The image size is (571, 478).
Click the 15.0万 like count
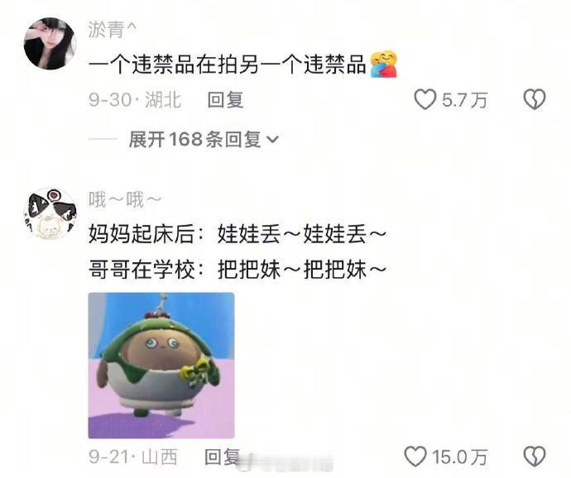click(459, 456)
